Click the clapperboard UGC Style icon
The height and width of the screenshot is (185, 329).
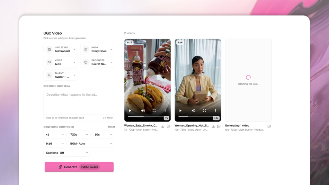(49, 49)
